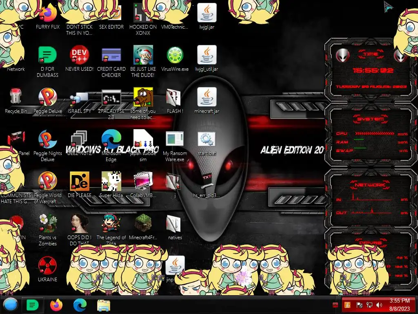The height and width of the screenshot is (314, 418).
Task: Open the lwjgl.jar file icon
Action: [x=207, y=13]
